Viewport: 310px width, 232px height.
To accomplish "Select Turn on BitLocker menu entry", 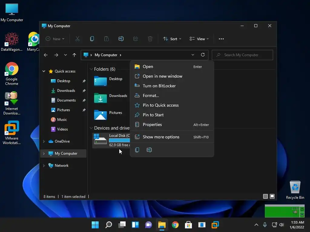I will click(172, 86).
